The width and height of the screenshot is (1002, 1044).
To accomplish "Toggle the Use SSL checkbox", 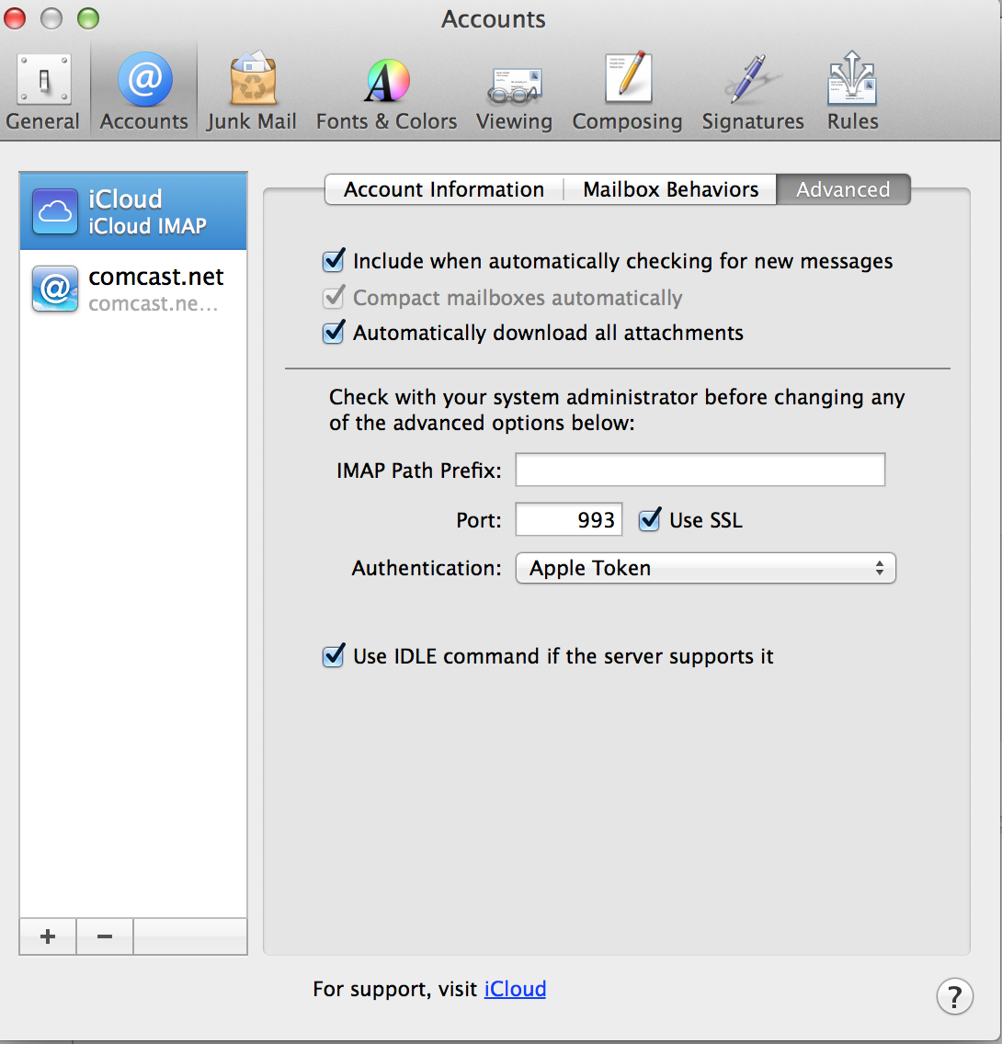I will [650, 519].
